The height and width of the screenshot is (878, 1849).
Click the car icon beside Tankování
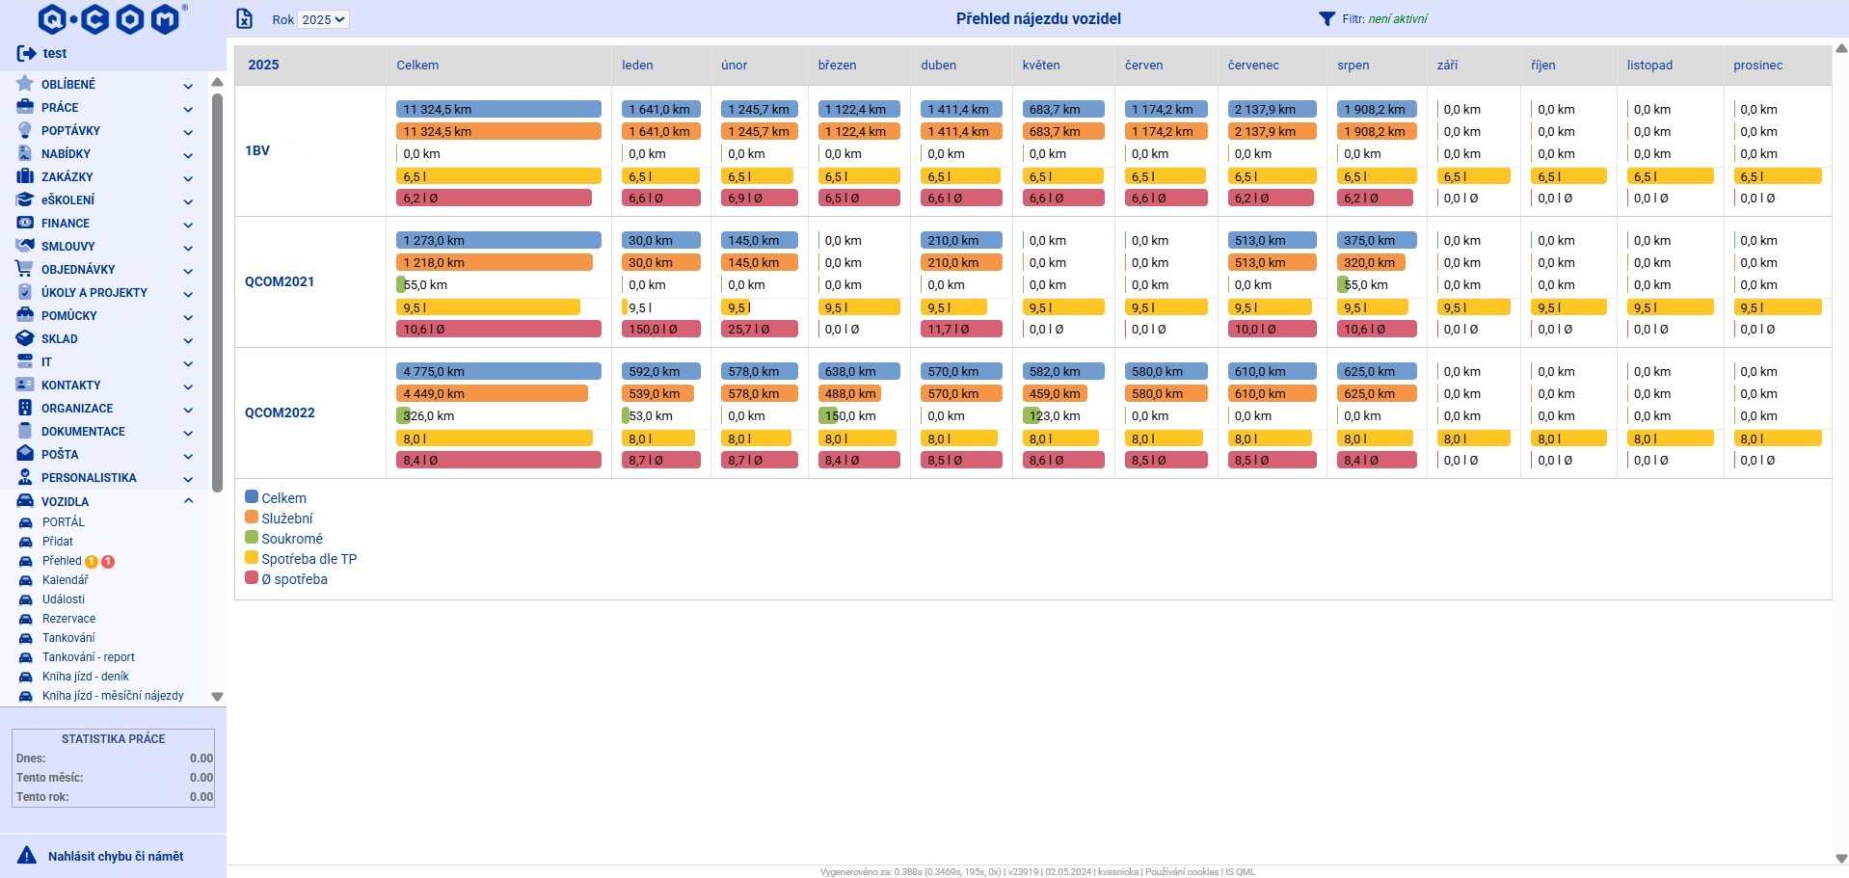[26, 638]
